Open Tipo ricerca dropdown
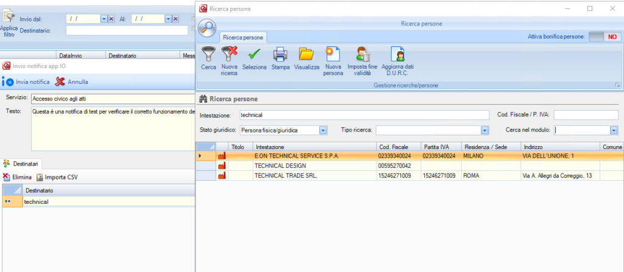This screenshot has width=624, height=272. click(484, 130)
